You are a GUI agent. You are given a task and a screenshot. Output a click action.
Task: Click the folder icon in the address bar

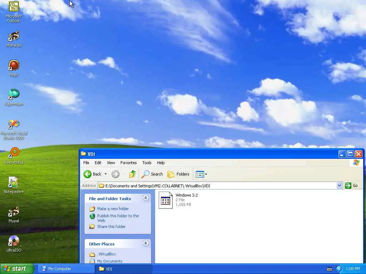tap(101, 186)
